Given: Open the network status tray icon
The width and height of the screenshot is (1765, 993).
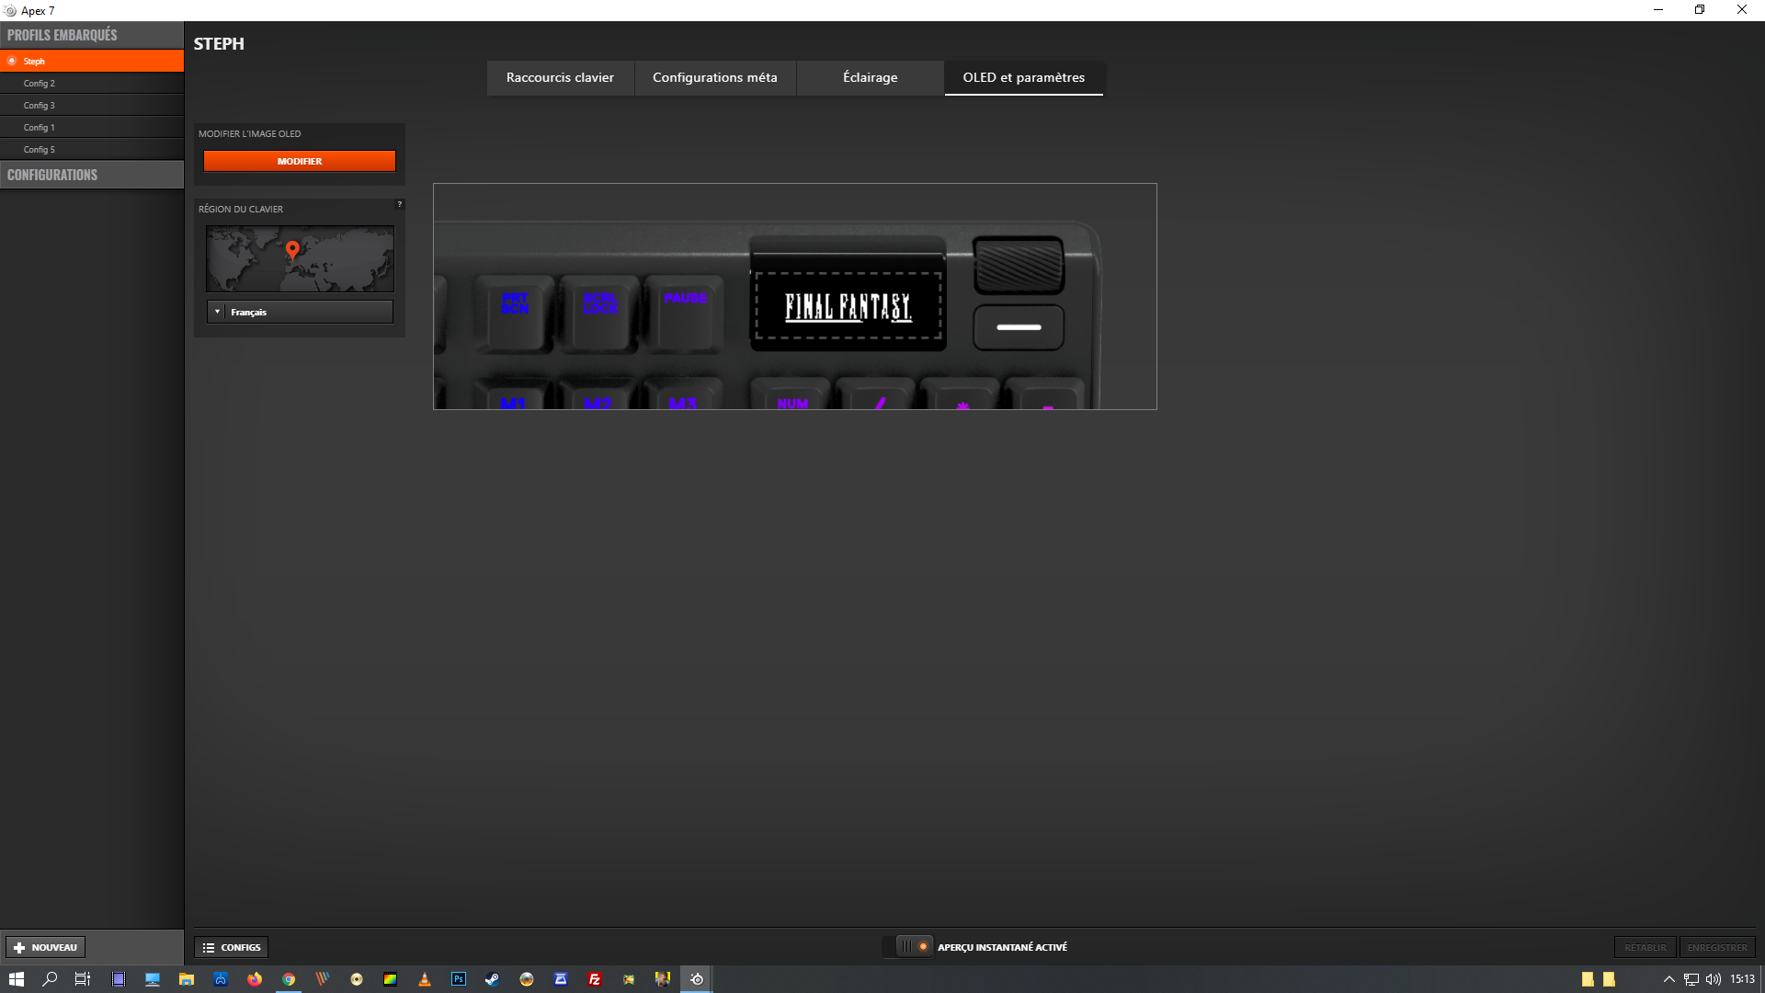Looking at the screenshot, I should coord(1691,979).
